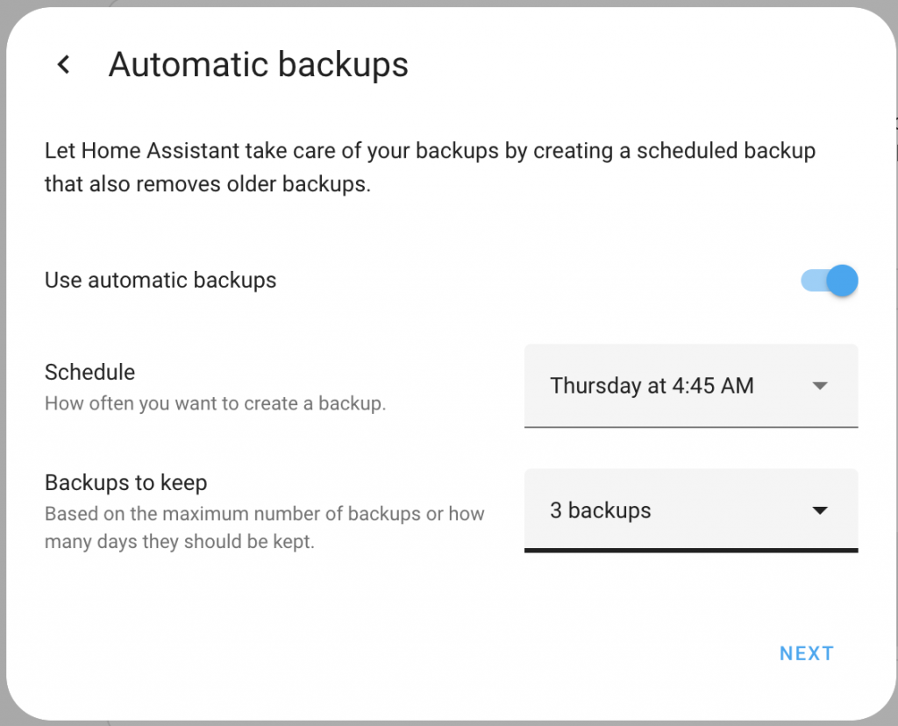898x726 pixels.
Task: Click the 'Automatic backups' dialog title
Action: 258,65
